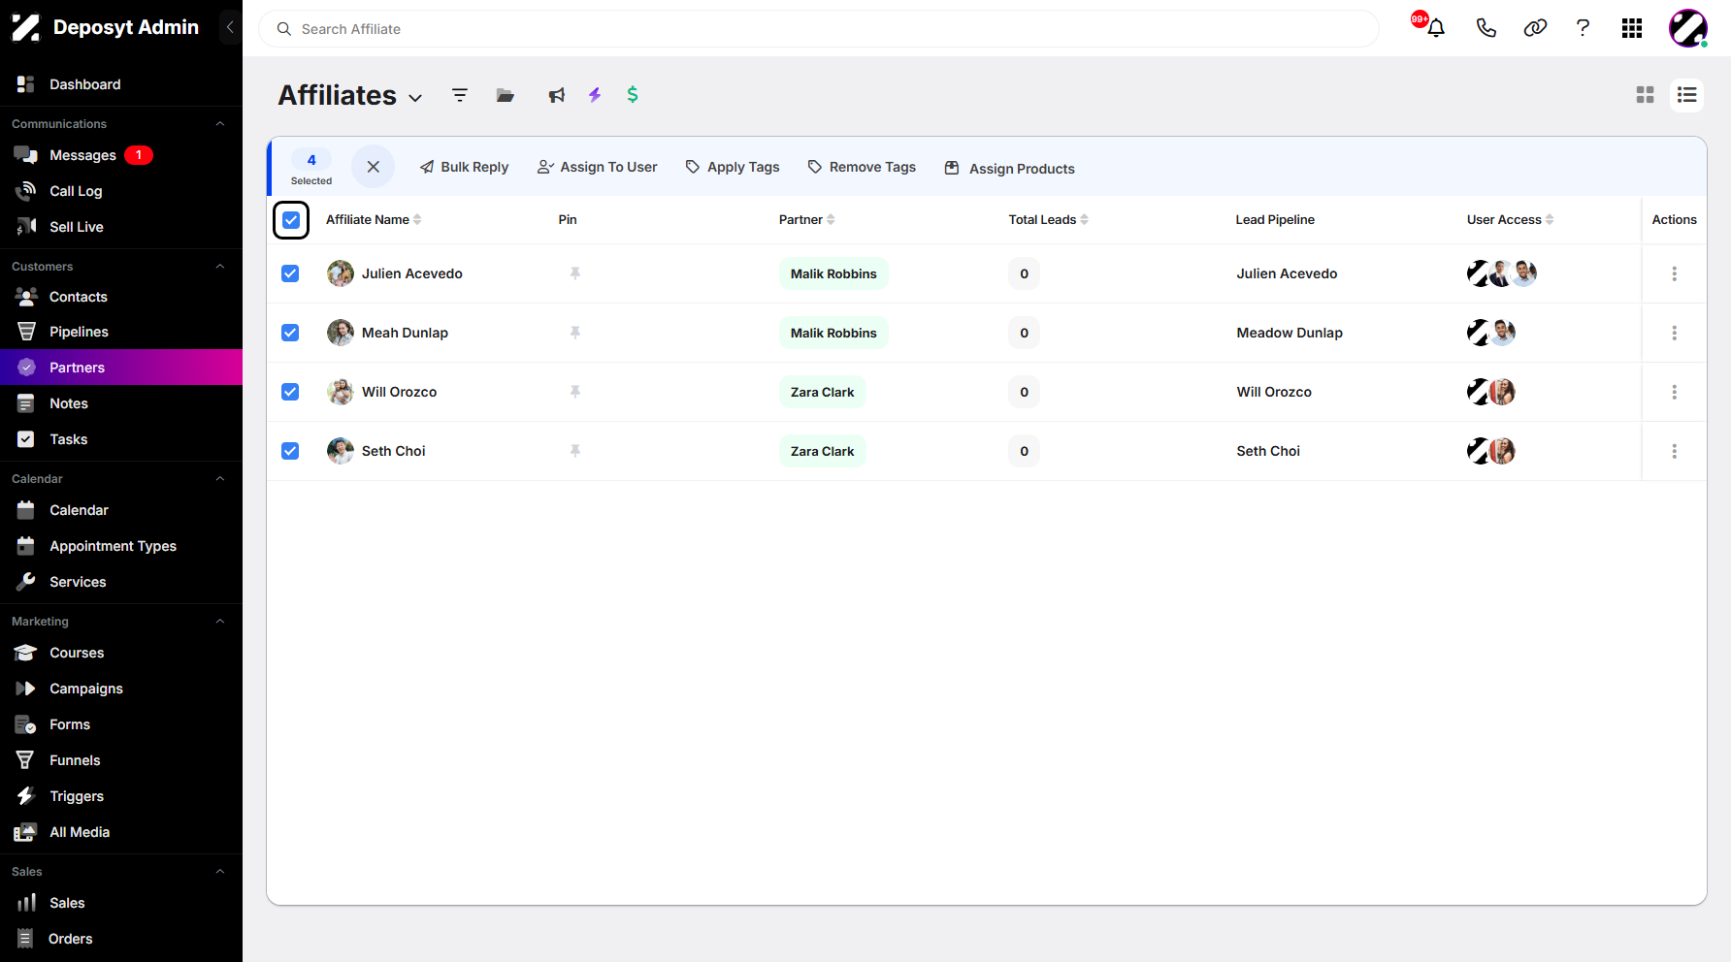Viewport: 1731px width, 962px height.
Task: Click the folder icon in Affiliates toolbar
Action: coord(506,95)
